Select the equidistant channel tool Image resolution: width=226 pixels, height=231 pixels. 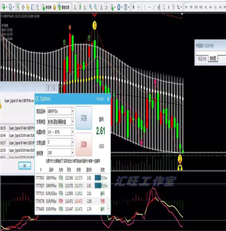159,7
